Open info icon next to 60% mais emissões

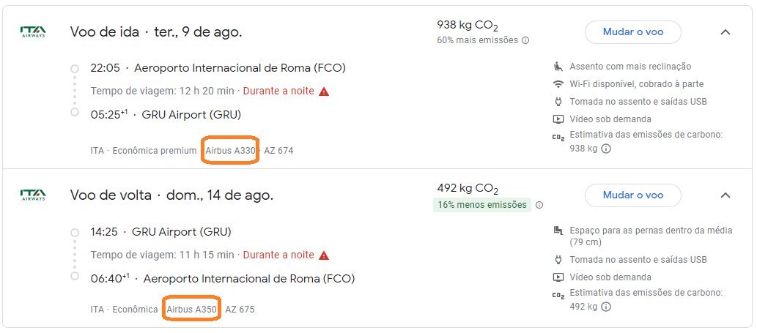coord(525,40)
